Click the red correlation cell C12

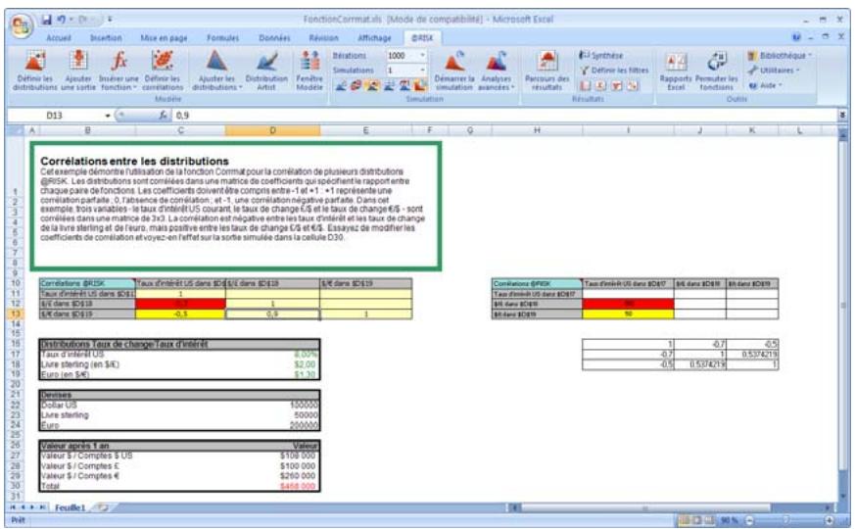pos(180,304)
